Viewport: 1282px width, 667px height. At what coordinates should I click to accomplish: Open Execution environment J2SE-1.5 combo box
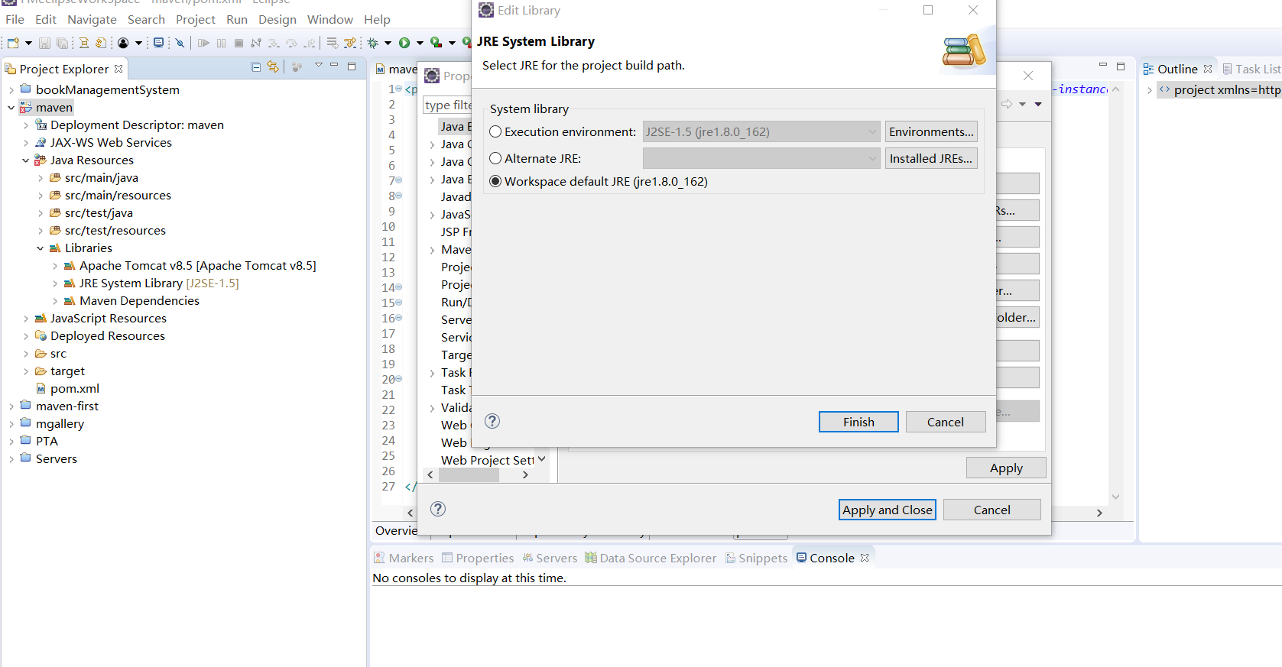761,131
